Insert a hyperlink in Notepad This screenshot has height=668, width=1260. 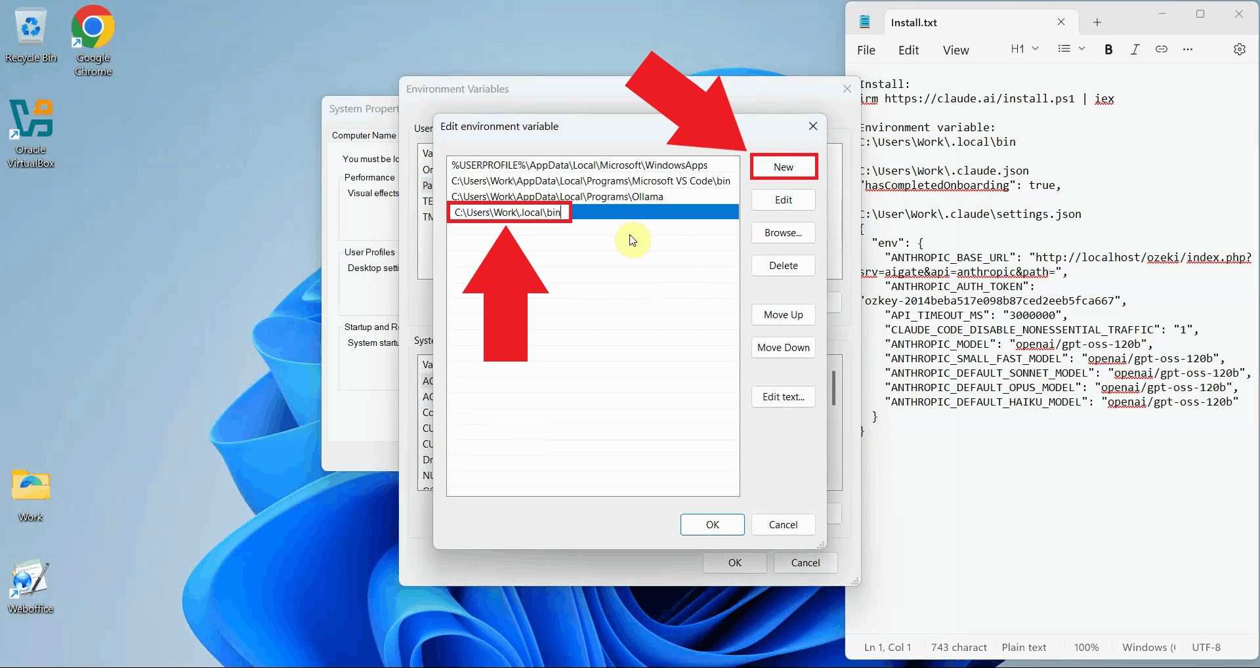[1162, 49]
